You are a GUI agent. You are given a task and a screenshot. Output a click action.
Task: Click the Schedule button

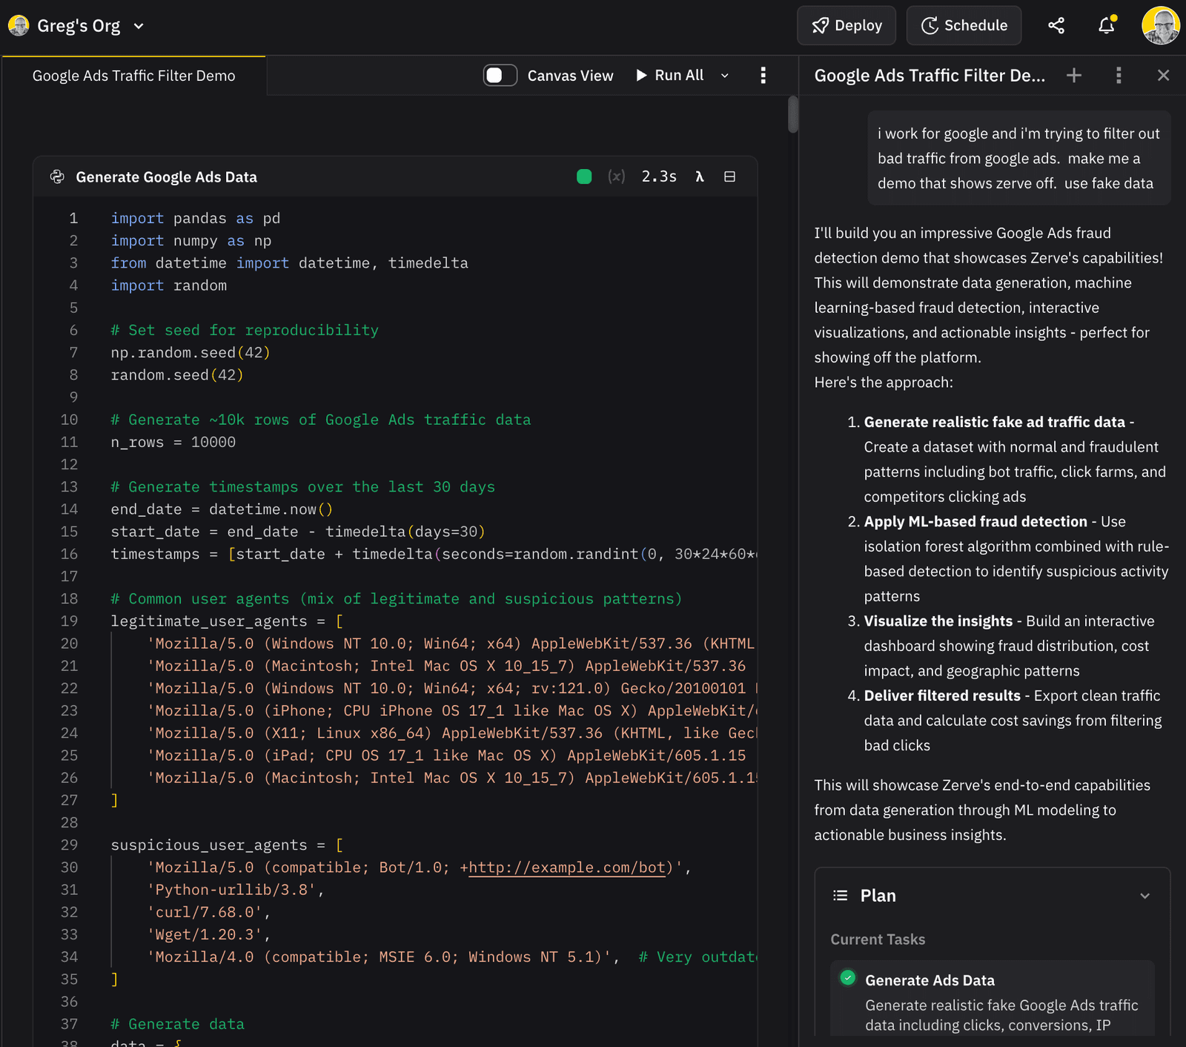click(964, 24)
